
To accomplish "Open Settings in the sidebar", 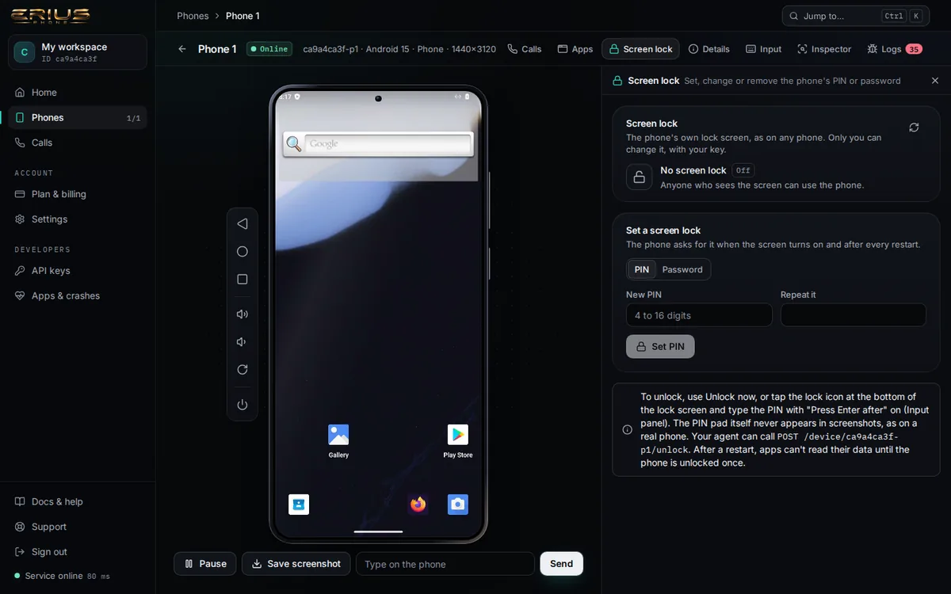I will [78, 219].
